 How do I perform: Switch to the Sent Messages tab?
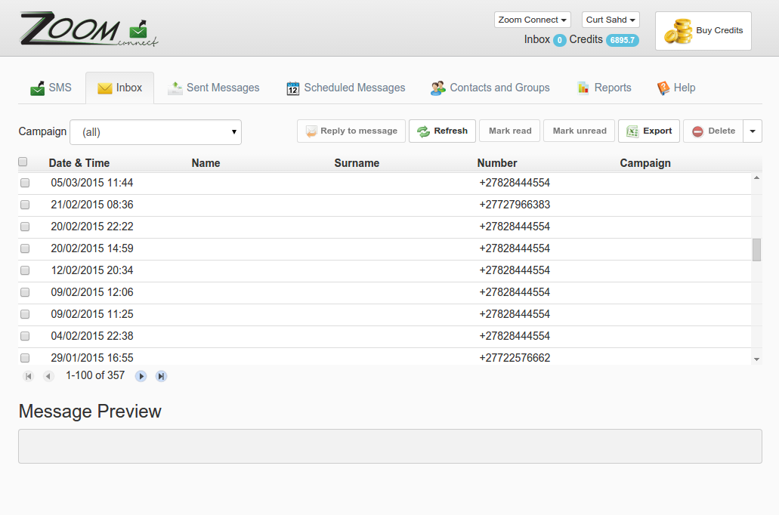click(x=214, y=88)
